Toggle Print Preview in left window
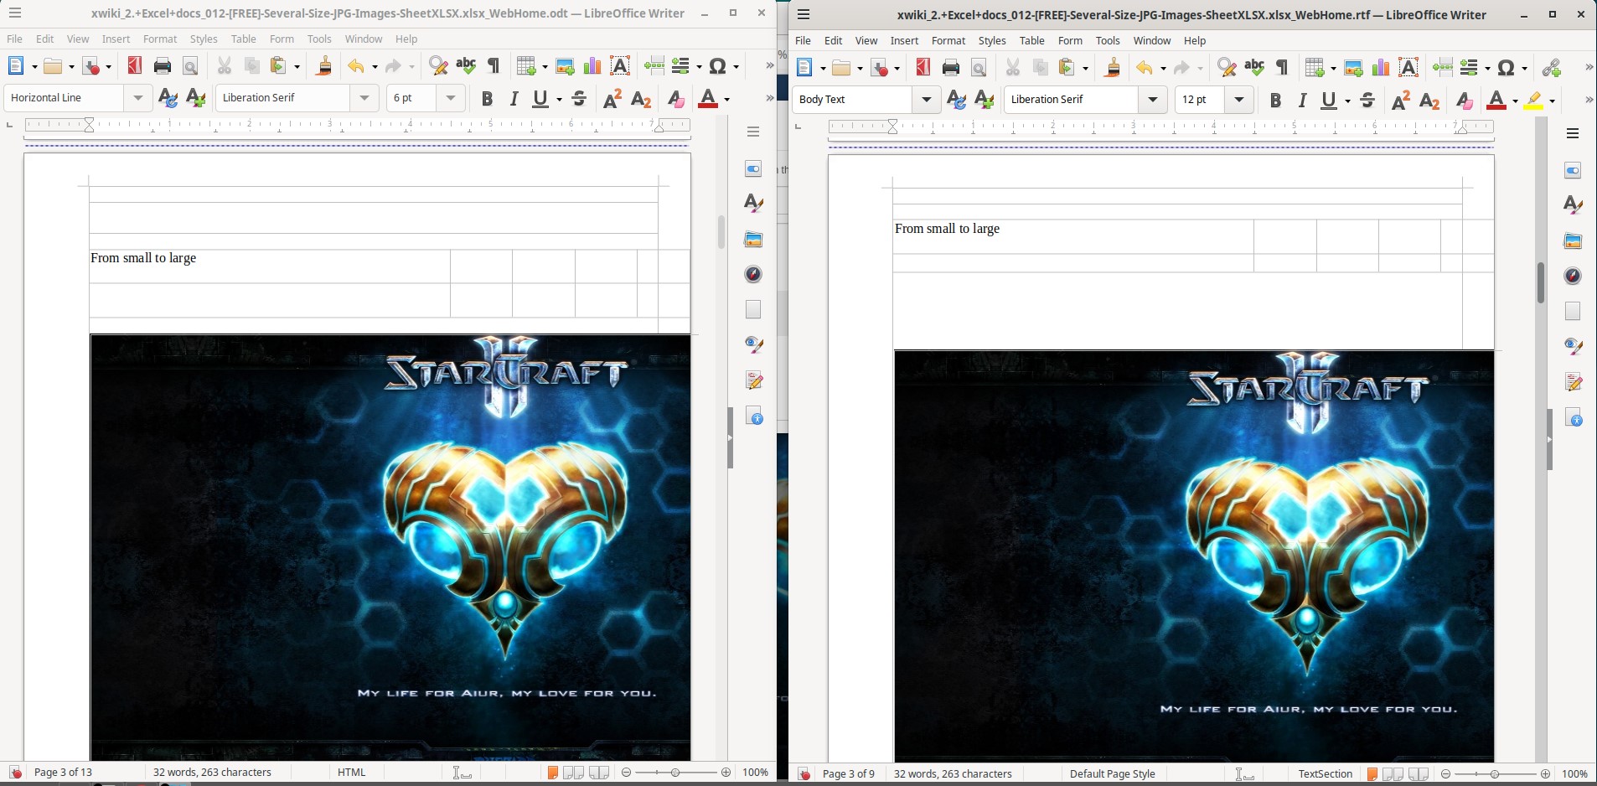The image size is (1597, 786). [x=190, y=66]
